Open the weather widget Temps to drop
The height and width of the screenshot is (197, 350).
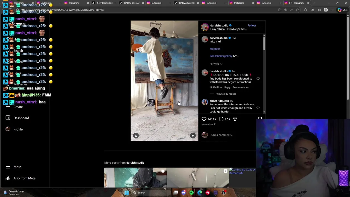[14, 193]
